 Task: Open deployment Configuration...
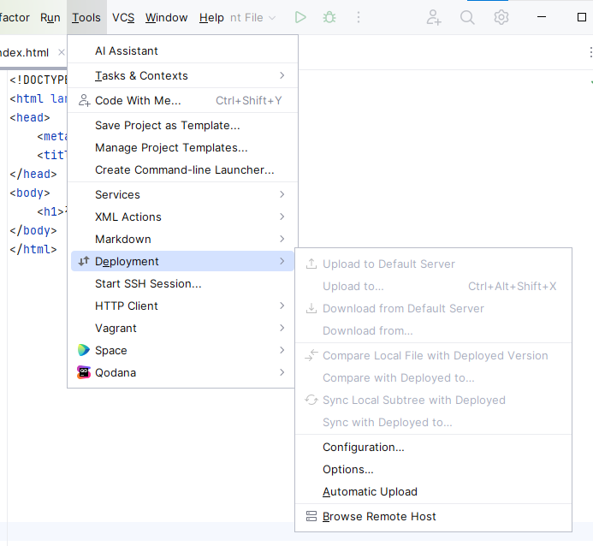(x=433, y=448)
